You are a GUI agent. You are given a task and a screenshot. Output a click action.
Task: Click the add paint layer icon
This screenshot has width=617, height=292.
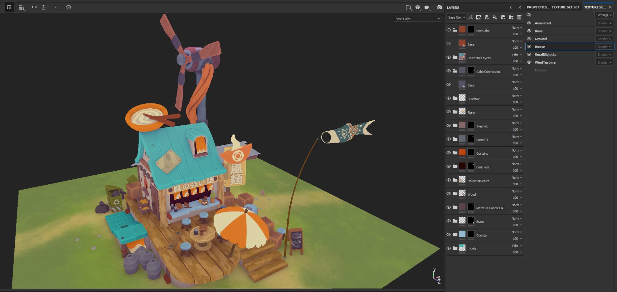[x=486, y=17]
